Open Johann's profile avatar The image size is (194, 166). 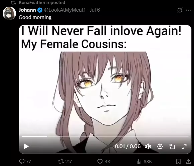point(9,13)
